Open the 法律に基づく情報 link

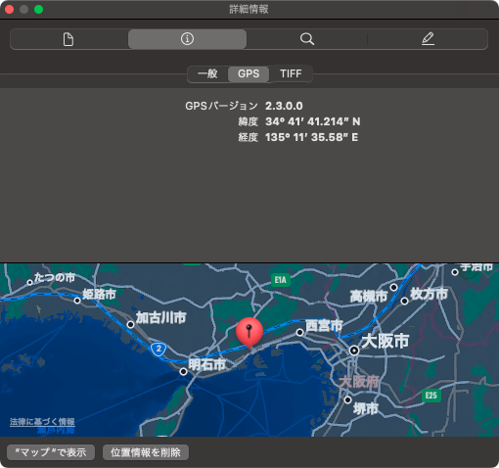[42, 422]
